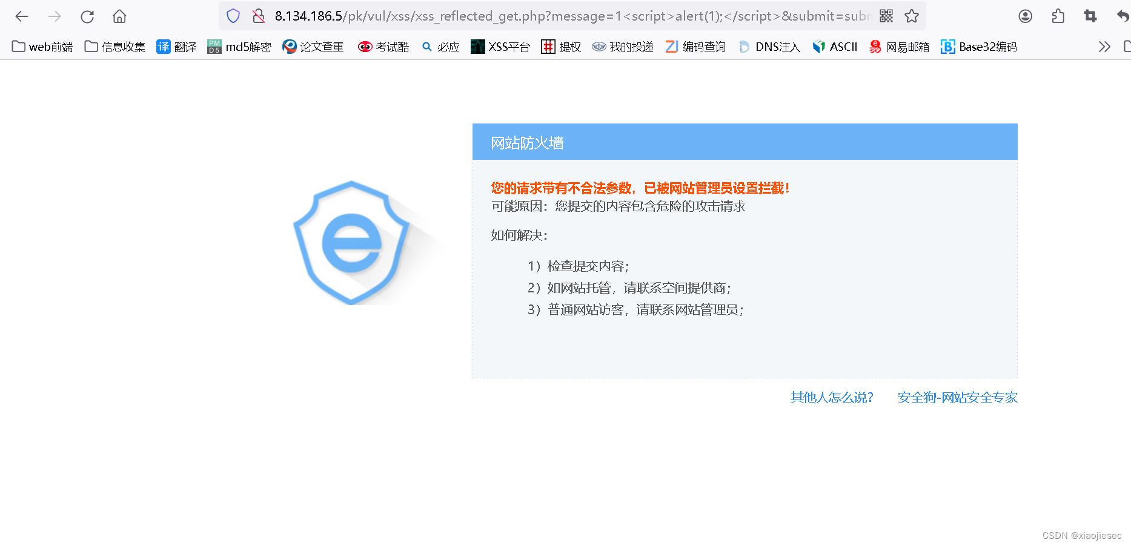This screenshot has height=546, width=1131.
Task: Focus the URL address bar
Action: point(572,16)
